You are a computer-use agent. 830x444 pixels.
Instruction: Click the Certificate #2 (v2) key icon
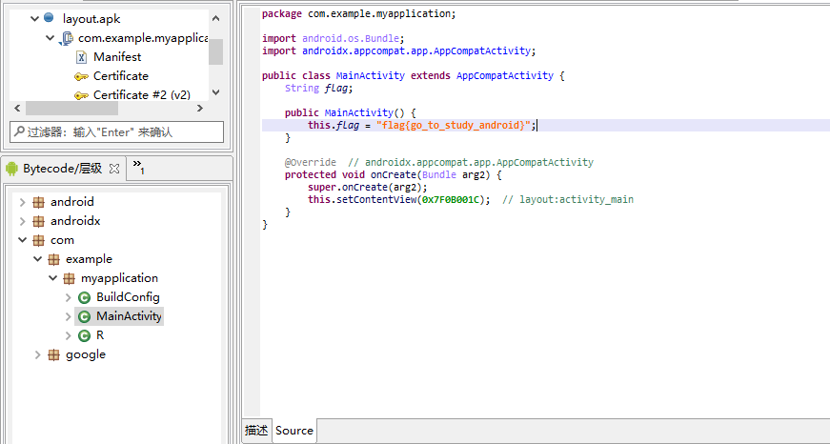click(81, 95)
